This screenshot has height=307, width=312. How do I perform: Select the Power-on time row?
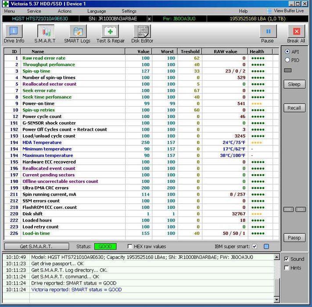coord(141,104)
